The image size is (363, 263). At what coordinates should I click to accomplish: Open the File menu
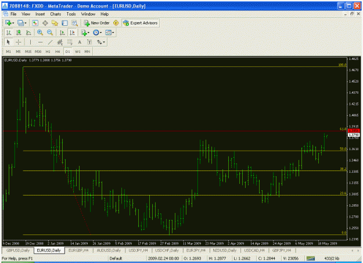coord(13,14)
